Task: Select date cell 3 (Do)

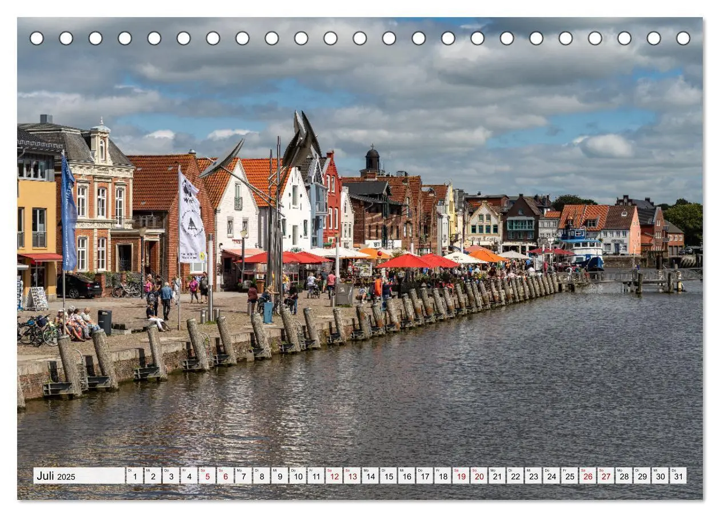Action: pos(171,476)
